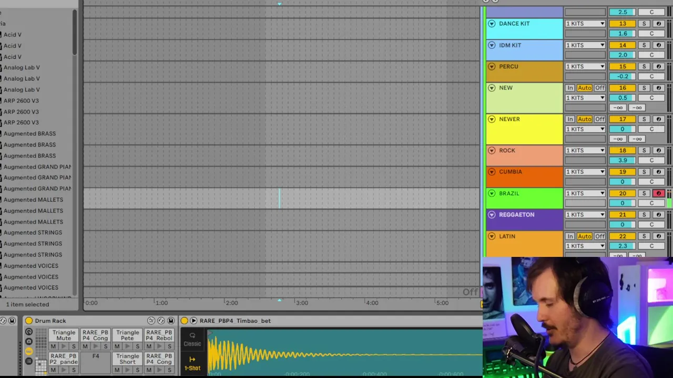Preview the RARE_PBP4_Timbao sample
The image size is (673, 378).
pos(193,321)
